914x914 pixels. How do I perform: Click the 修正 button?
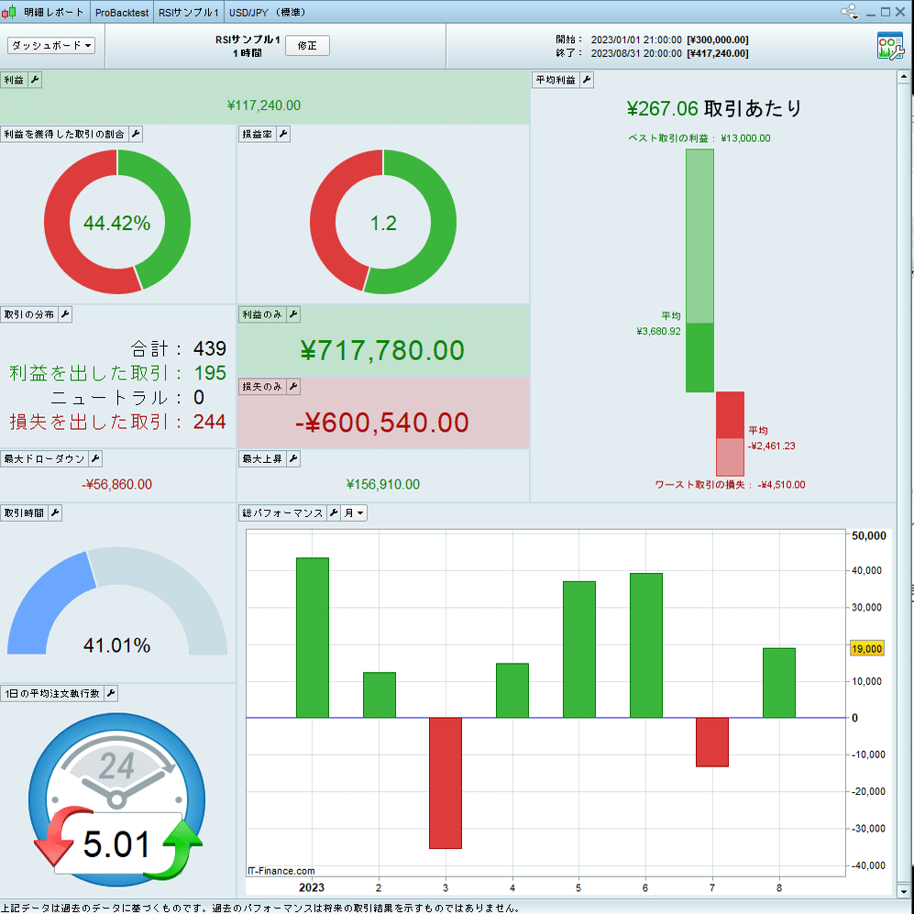coord(307,46)
